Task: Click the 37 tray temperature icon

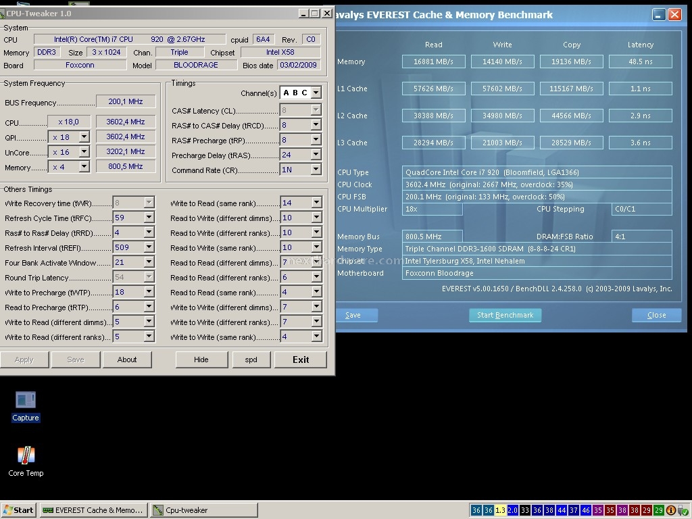Action: (573, 510)
